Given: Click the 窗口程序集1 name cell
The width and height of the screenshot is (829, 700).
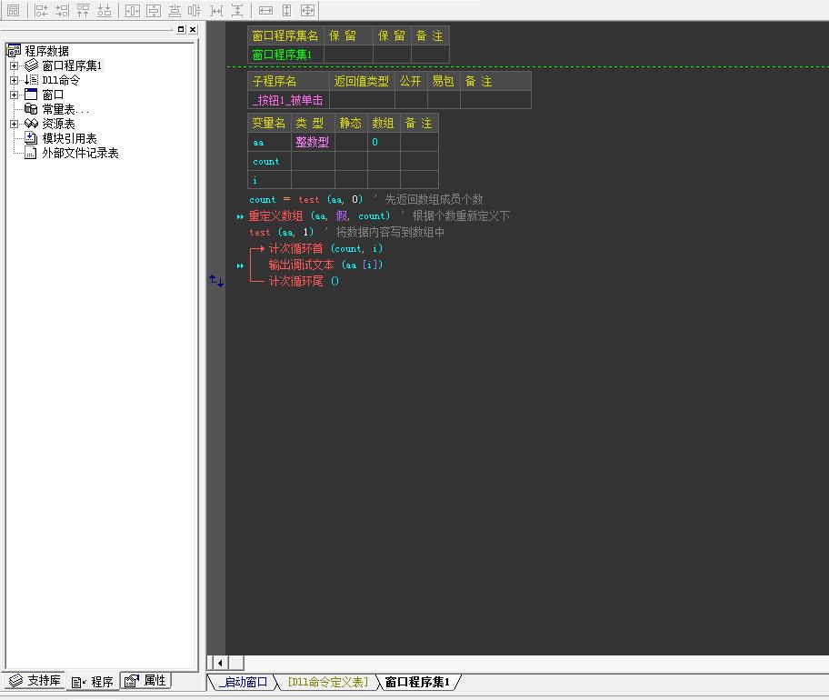Looking at the screenshot, I should (285, 55).
